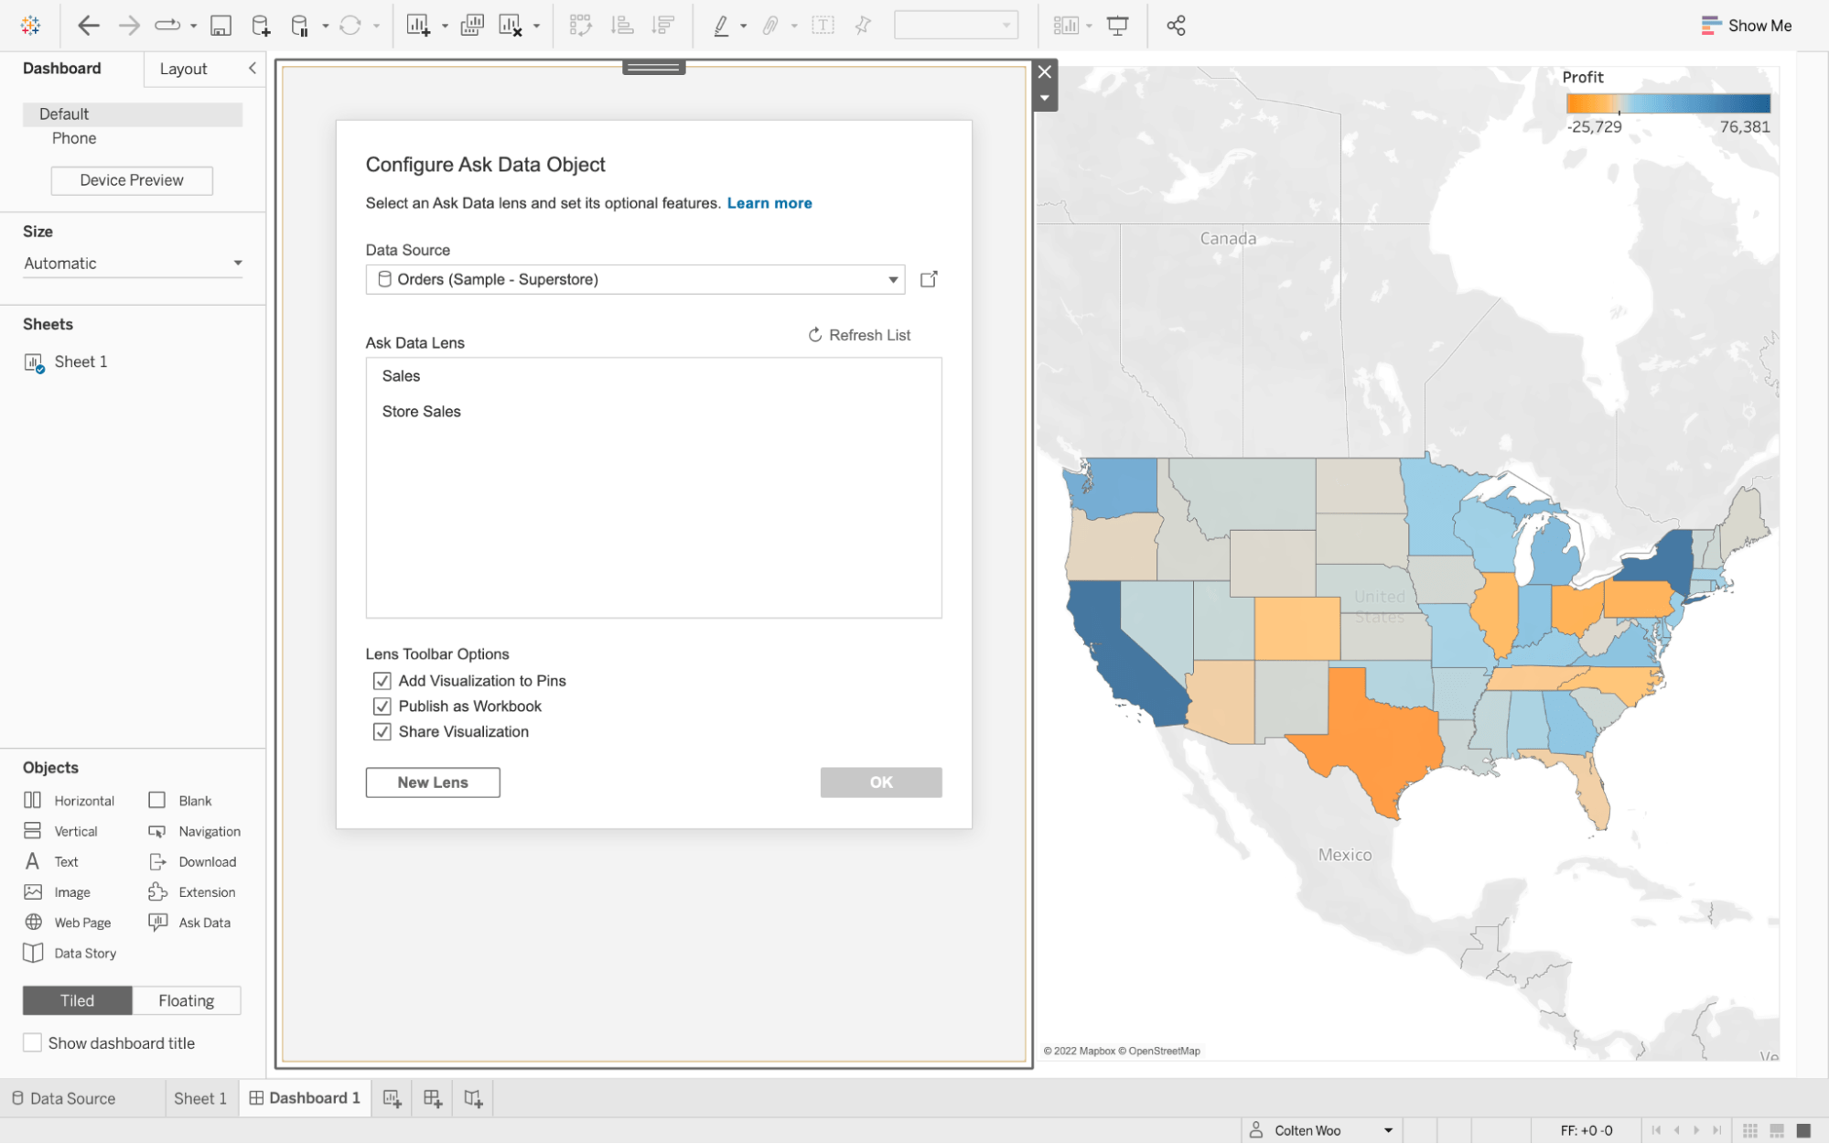Open the Learn more link
Viewport: 1829px width, 1144px height.
(769, 203)
